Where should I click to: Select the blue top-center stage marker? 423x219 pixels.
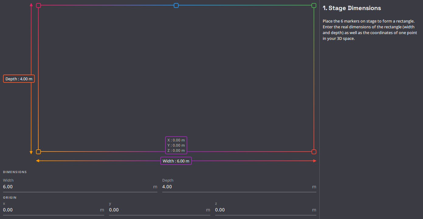click(x=176, y=5)
